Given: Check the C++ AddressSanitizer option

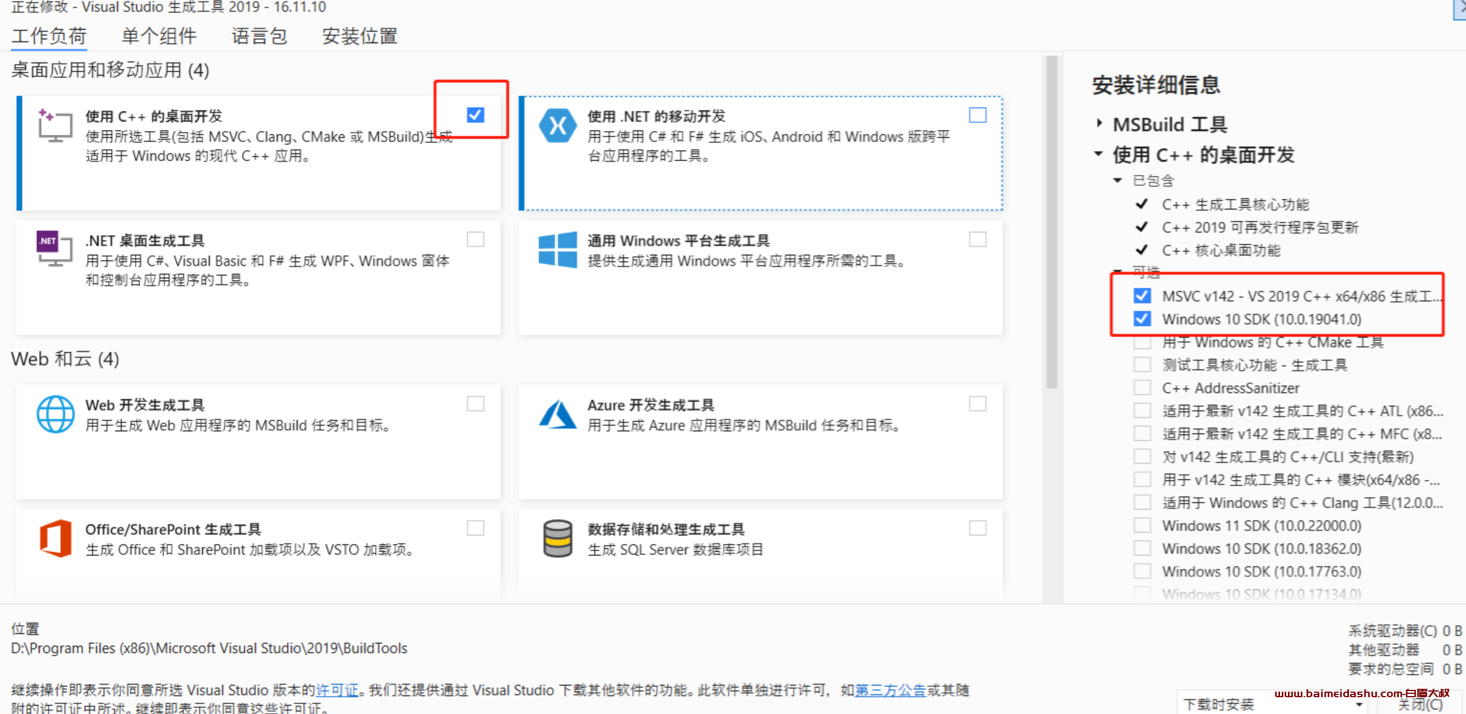Looking at the screenshot, I should click(x=1142, y=388).
